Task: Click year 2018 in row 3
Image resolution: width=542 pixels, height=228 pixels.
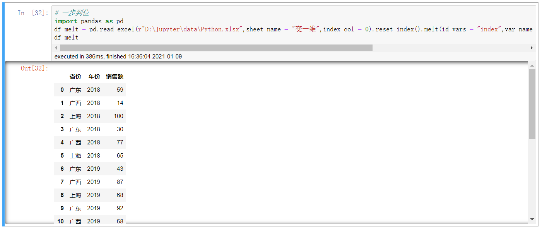Action: click(94, 129)
